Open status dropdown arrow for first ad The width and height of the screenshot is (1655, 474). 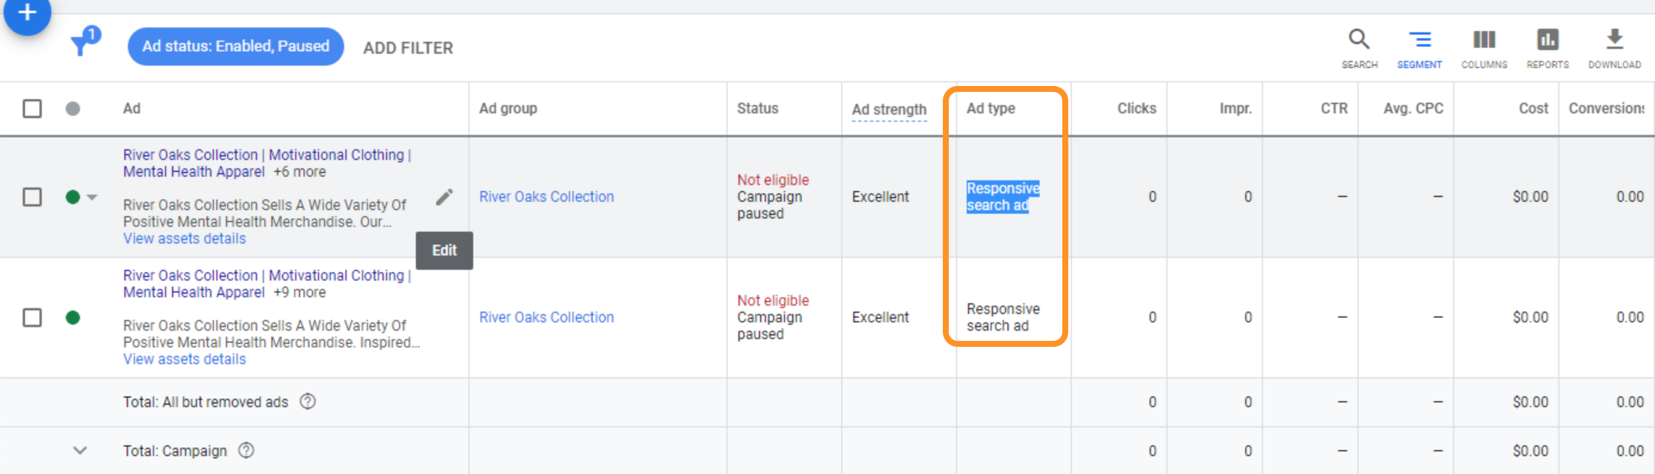[x=92, y=197]
